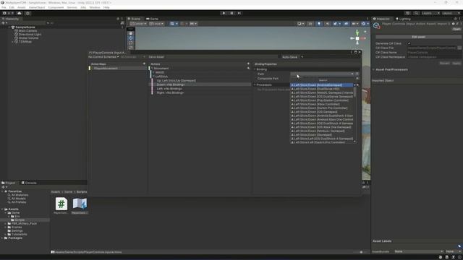Click Save Asset in Input Actions window

click(x=156, y=57)
